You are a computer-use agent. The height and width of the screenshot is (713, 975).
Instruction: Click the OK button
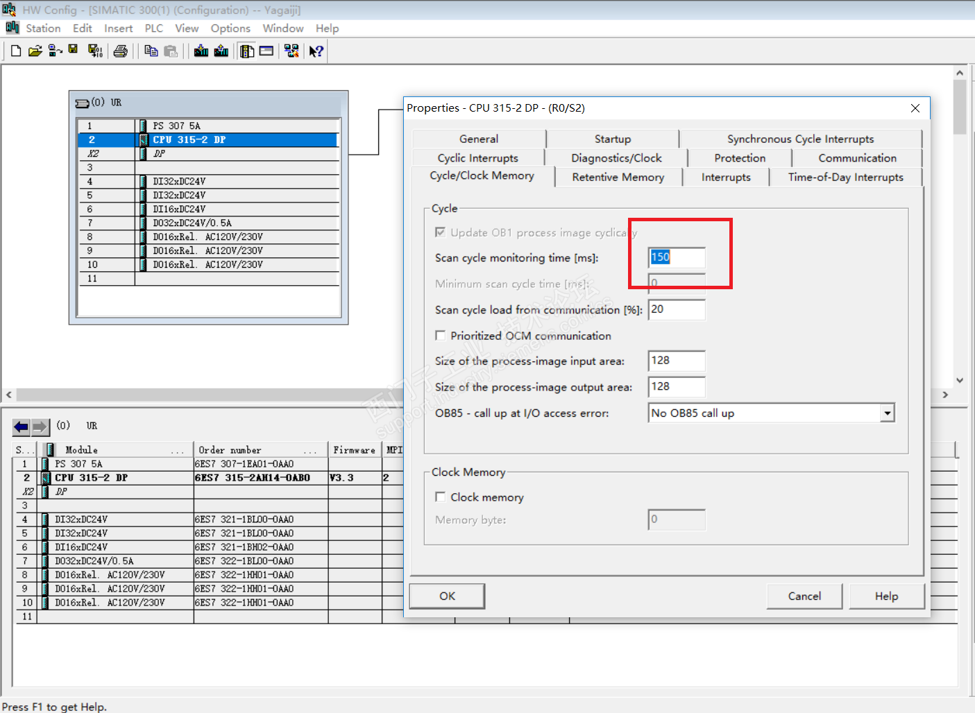coord(447,596)
